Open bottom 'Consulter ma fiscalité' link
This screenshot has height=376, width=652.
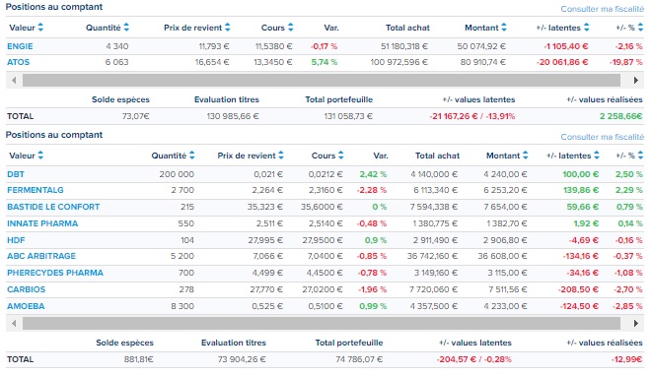point(602,137)
